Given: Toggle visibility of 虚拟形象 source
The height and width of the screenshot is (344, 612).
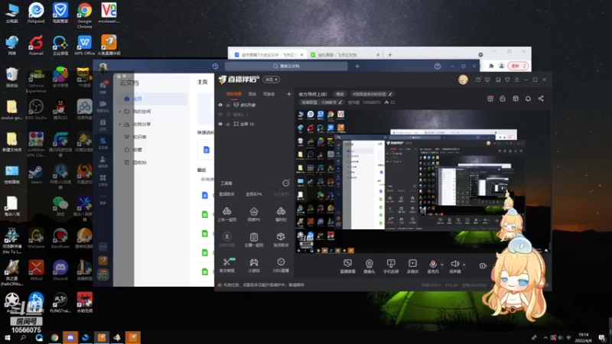Looking at the screenshot, I should tap(220, 105).
